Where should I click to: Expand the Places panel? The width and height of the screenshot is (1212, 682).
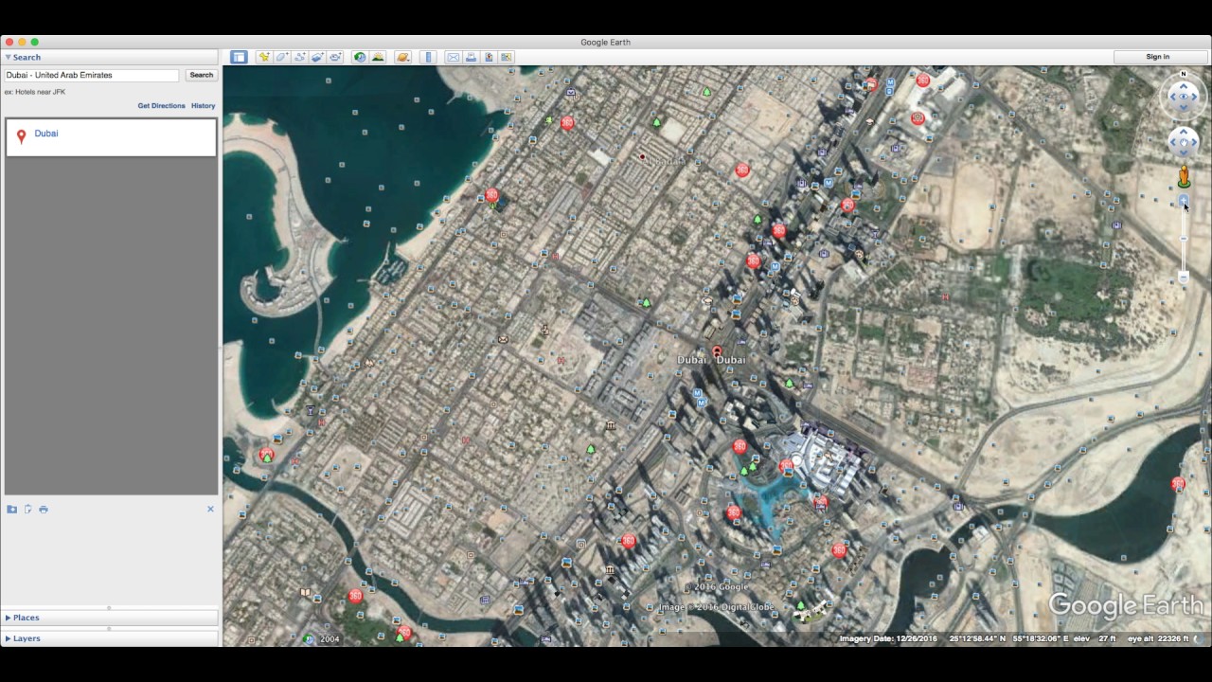[x=25, y=617]
